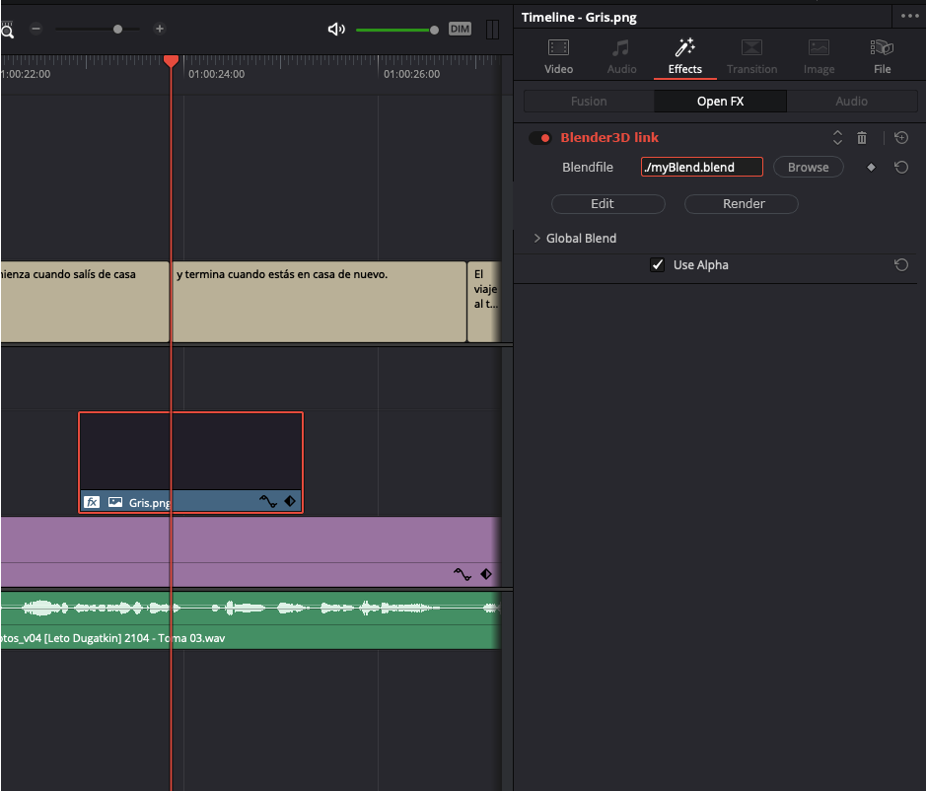Click the 'Timeline - Gris.png' inspector title
The height and width of the screenshot is (791, 926).
(x=579, y=17)
